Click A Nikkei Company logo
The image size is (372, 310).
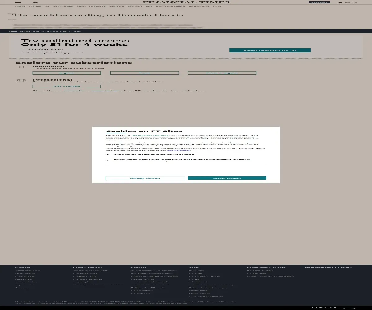pyautogui.click(x=334, y=308)
